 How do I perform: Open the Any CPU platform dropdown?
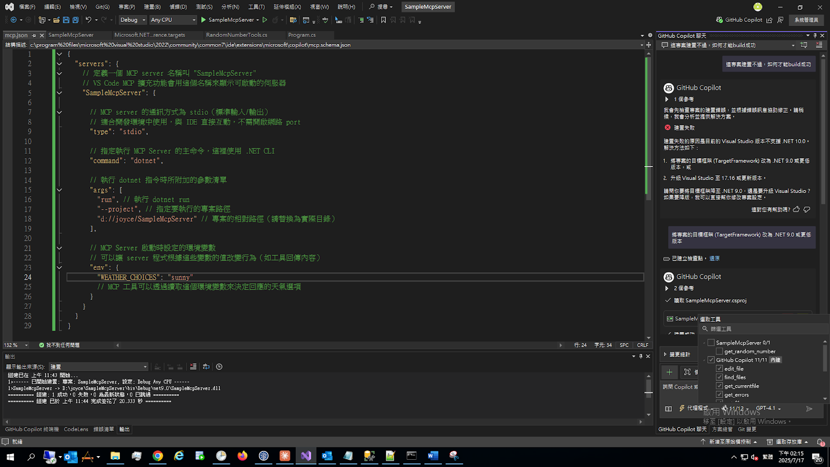(x=173, y=20)
